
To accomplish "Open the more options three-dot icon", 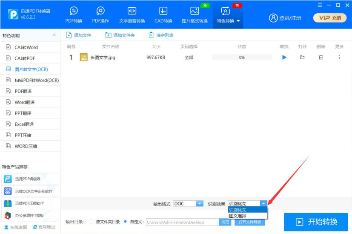I will 339,57.
